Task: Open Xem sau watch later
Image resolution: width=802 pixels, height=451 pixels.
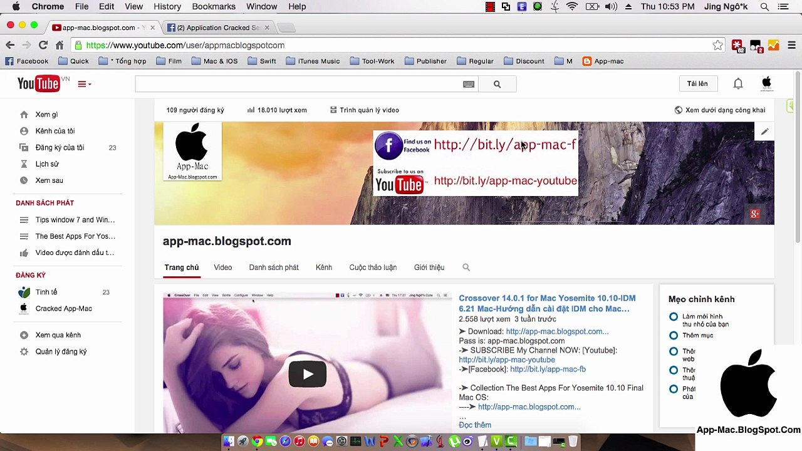Action: coord(49,180)
